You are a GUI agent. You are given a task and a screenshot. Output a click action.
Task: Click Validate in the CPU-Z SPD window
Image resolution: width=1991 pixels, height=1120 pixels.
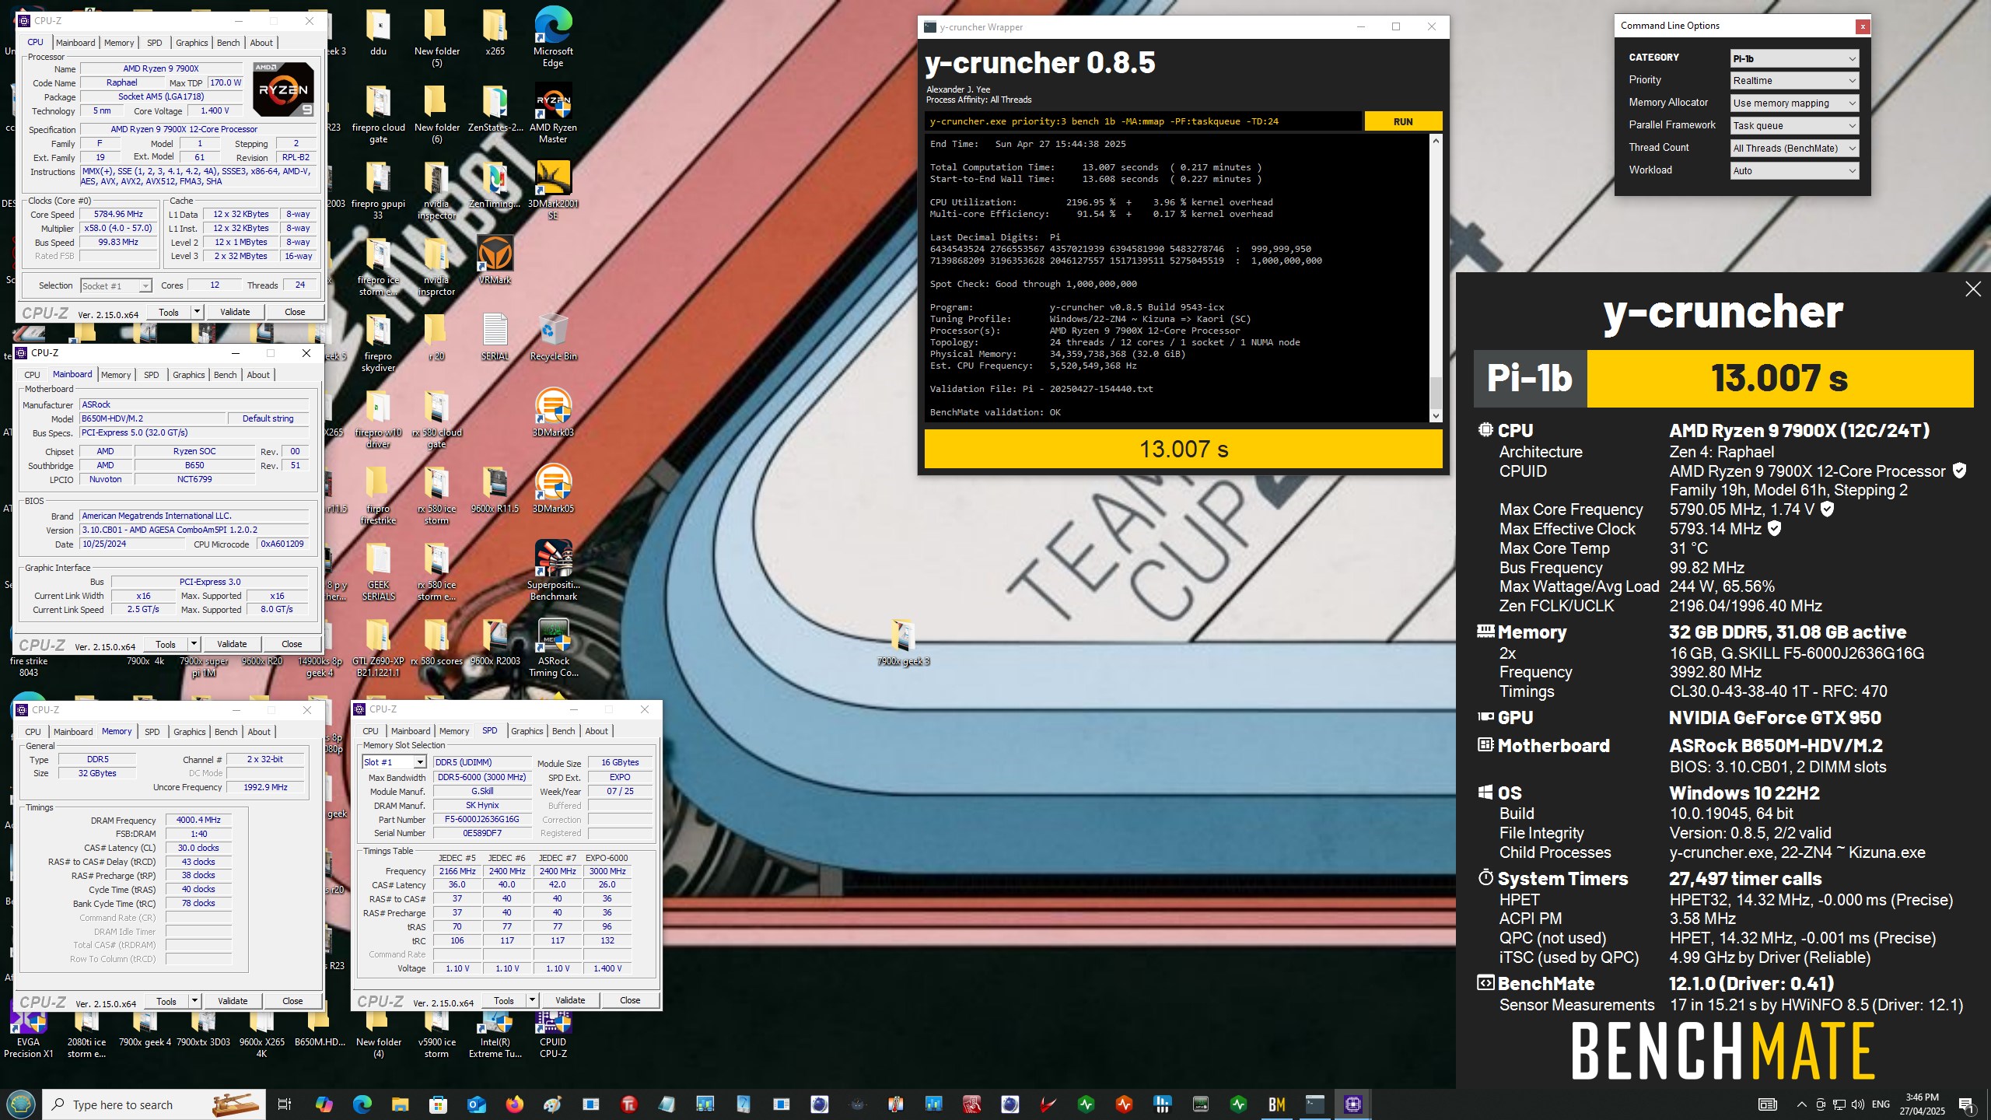[570, 1000]
